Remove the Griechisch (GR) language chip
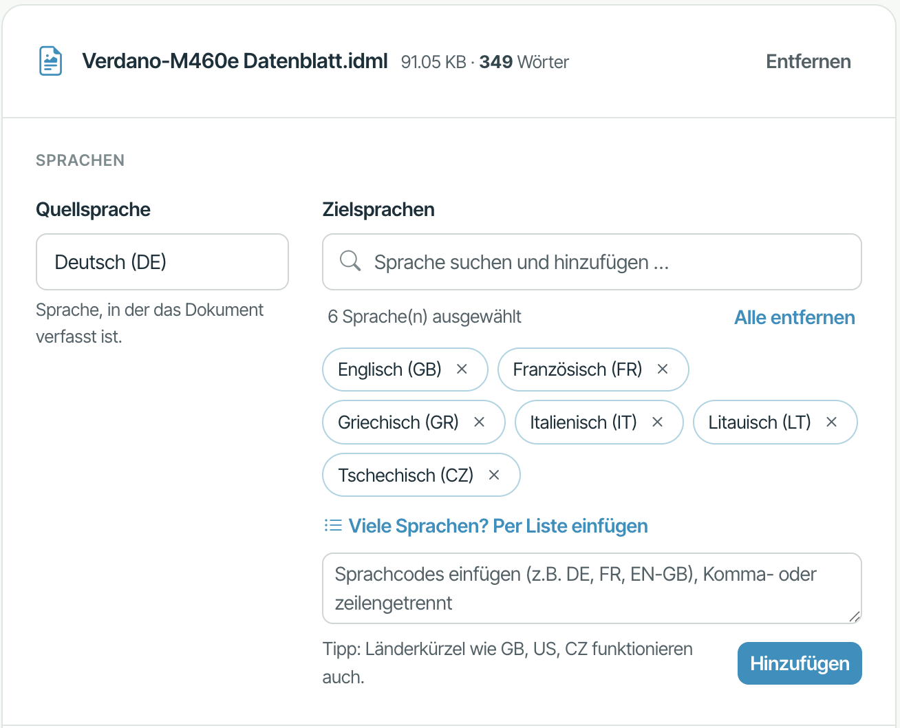 pos(479,422)
